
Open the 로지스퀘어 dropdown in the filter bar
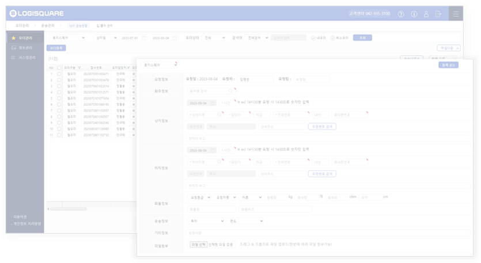coord(67,38)
